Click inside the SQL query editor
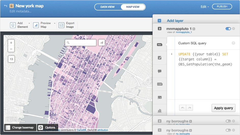 click(207, 75)
